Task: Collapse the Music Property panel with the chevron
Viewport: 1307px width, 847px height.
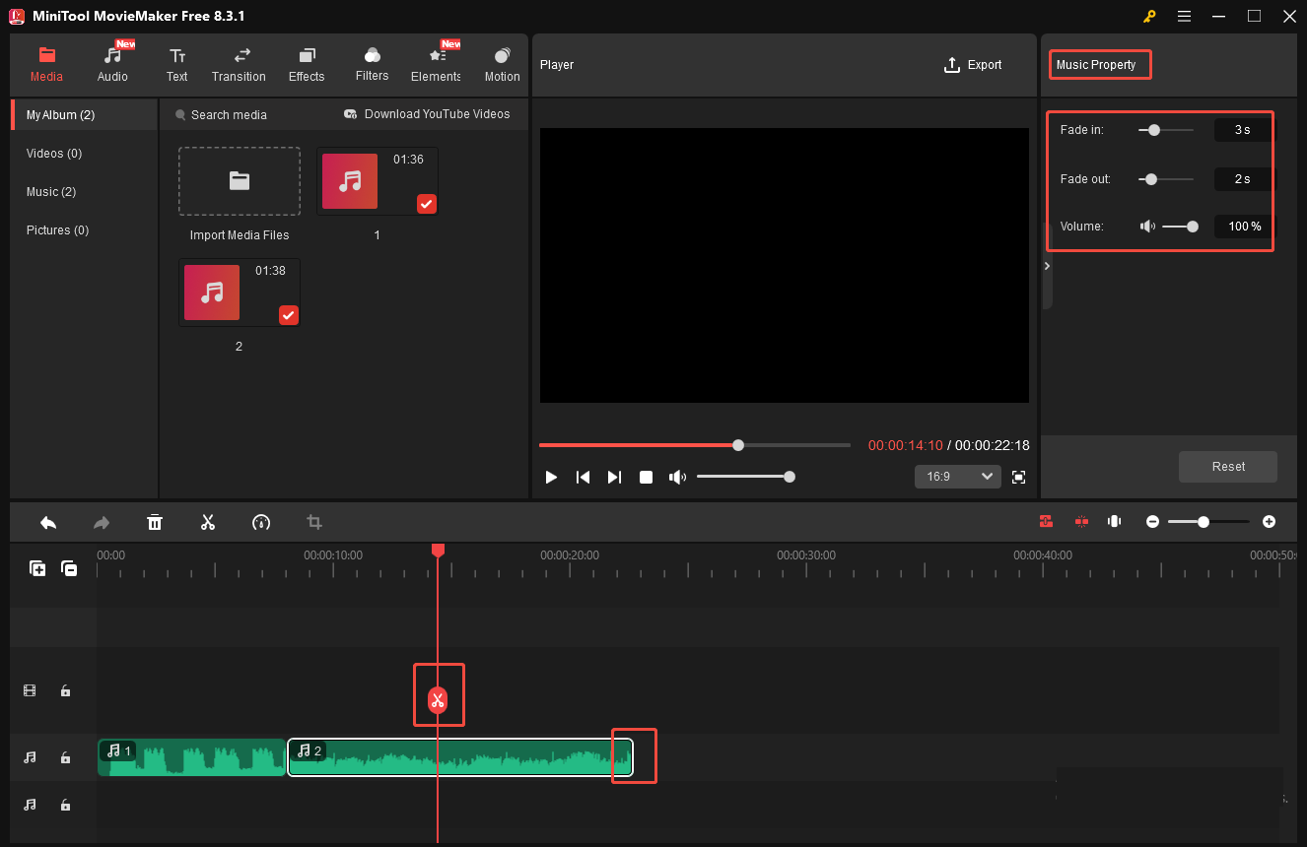Action: pos(1046,265)
